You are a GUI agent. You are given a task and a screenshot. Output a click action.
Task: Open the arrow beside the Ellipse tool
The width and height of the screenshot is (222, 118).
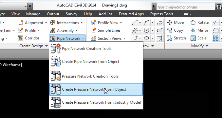pos(152,38)
